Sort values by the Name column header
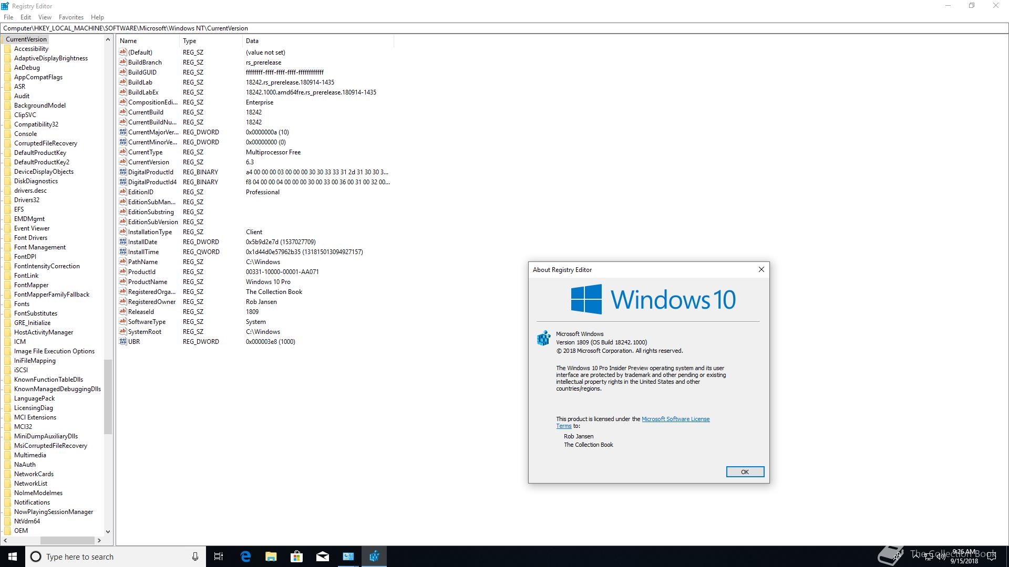Viewport: 1009px width, 567px height. [148, 40]
